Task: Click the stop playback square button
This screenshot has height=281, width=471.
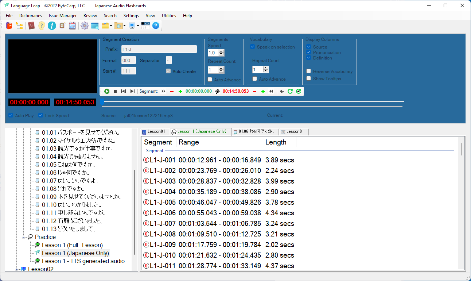Action: [115, 91]
